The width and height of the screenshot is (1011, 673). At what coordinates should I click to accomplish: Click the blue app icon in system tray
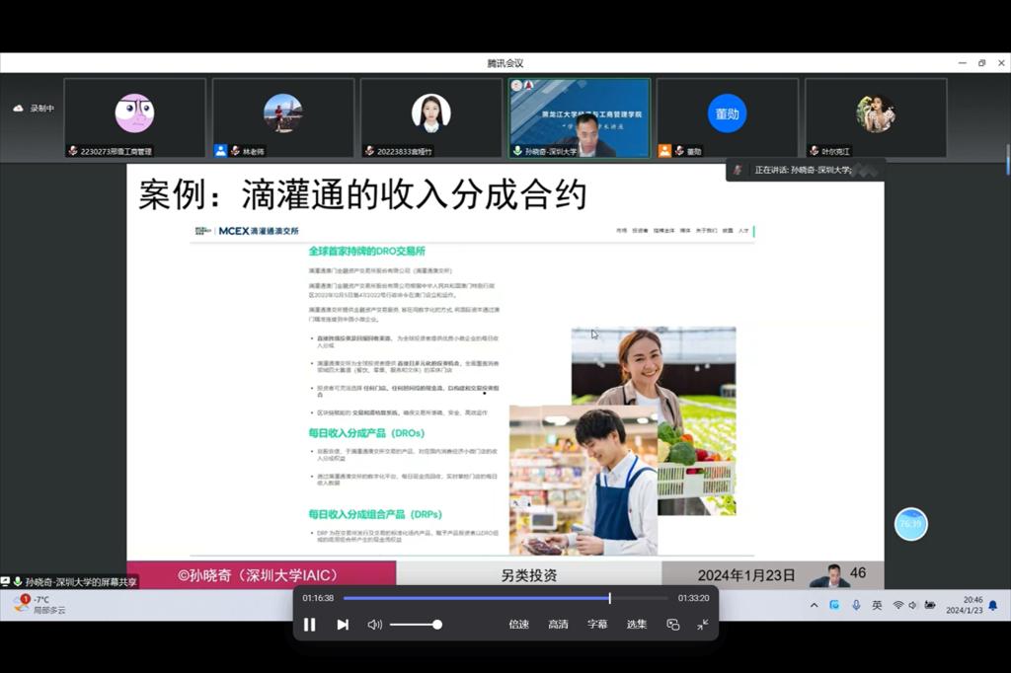[x=834, y=605]
